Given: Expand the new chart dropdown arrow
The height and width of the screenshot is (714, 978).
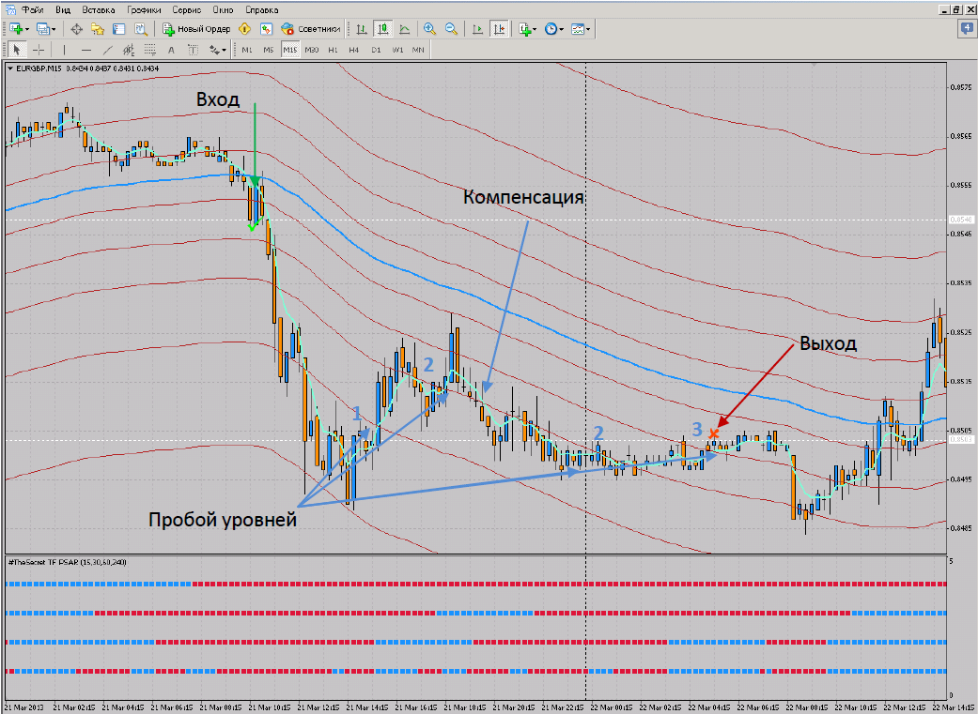Looking at the screenshot, I should point(27,29).
